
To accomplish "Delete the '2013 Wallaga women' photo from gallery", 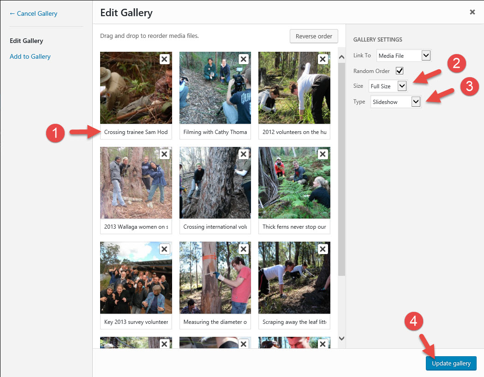I will click(164, 154).
